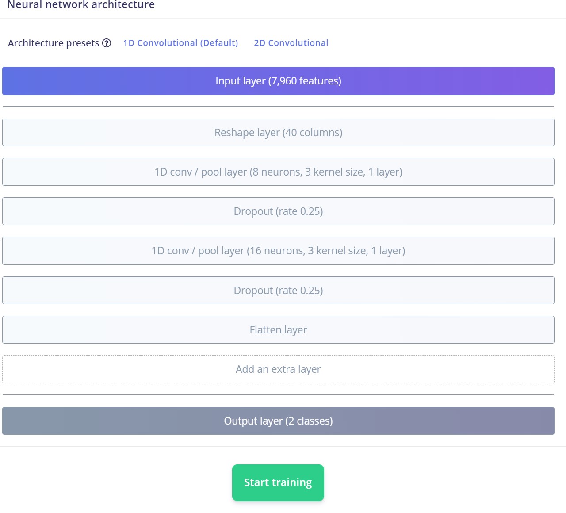566x513 pixels.
Task: Open the 16 neurons 1D conv/pool layer
Action: 278,251
